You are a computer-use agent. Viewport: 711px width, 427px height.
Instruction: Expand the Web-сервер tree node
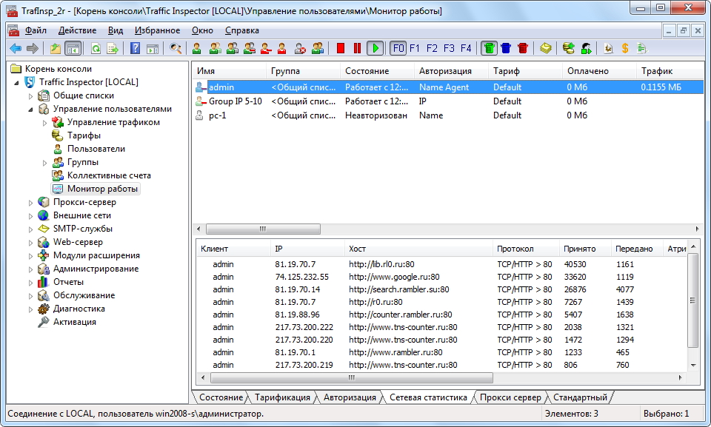click(31, 243)
